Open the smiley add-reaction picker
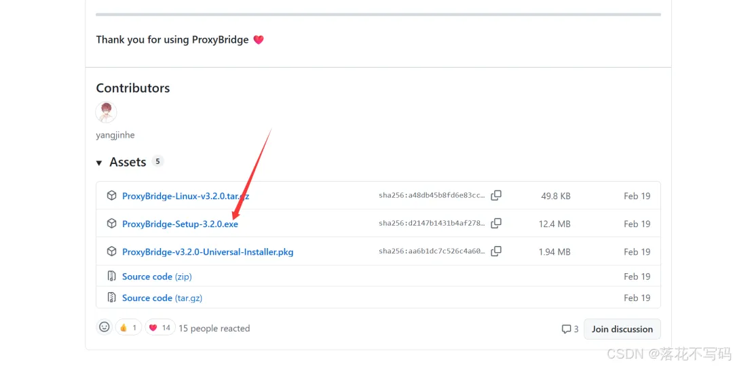 click(105, 327)
